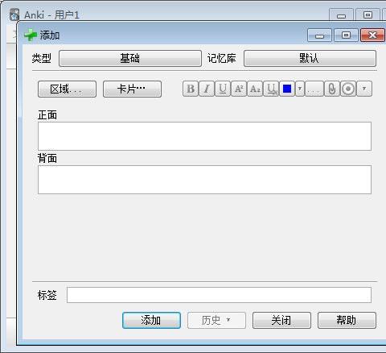Open note type selector 基础

point(130,58)
